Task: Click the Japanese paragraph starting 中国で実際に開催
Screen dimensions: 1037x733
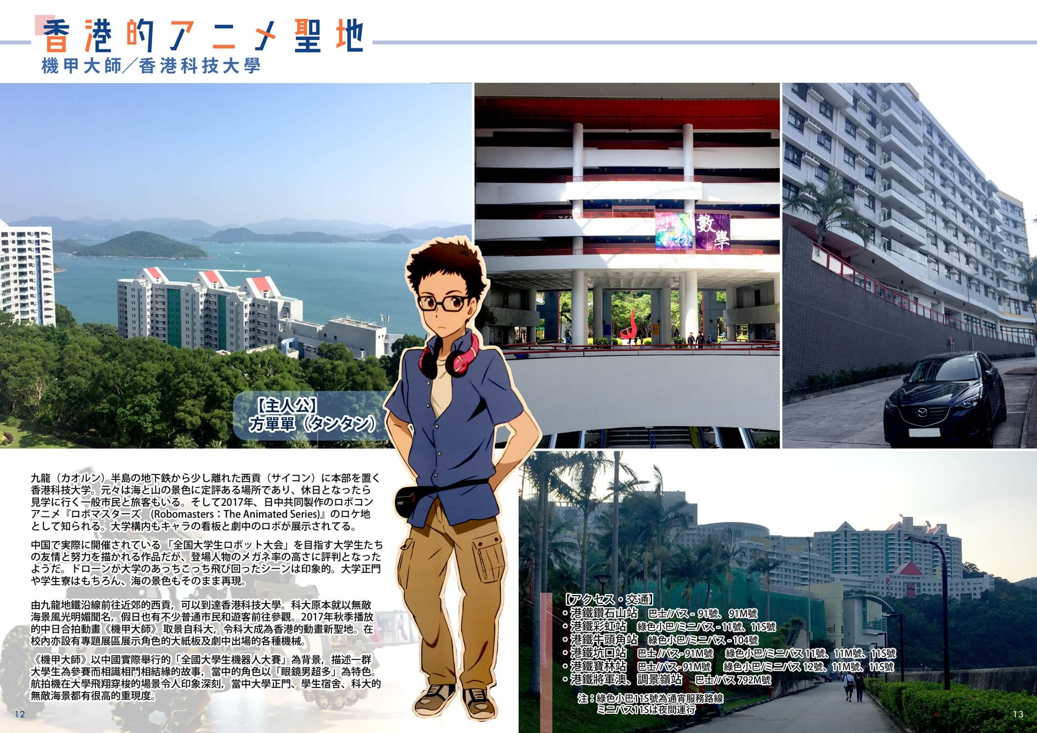Action: pos(206,563)
